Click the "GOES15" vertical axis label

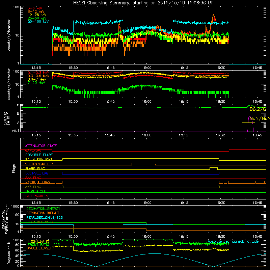click(5, 118)
